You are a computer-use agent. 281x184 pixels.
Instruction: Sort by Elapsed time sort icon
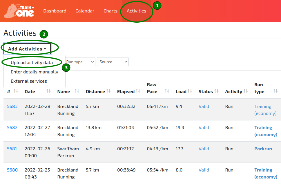click(x=139, y=91)
